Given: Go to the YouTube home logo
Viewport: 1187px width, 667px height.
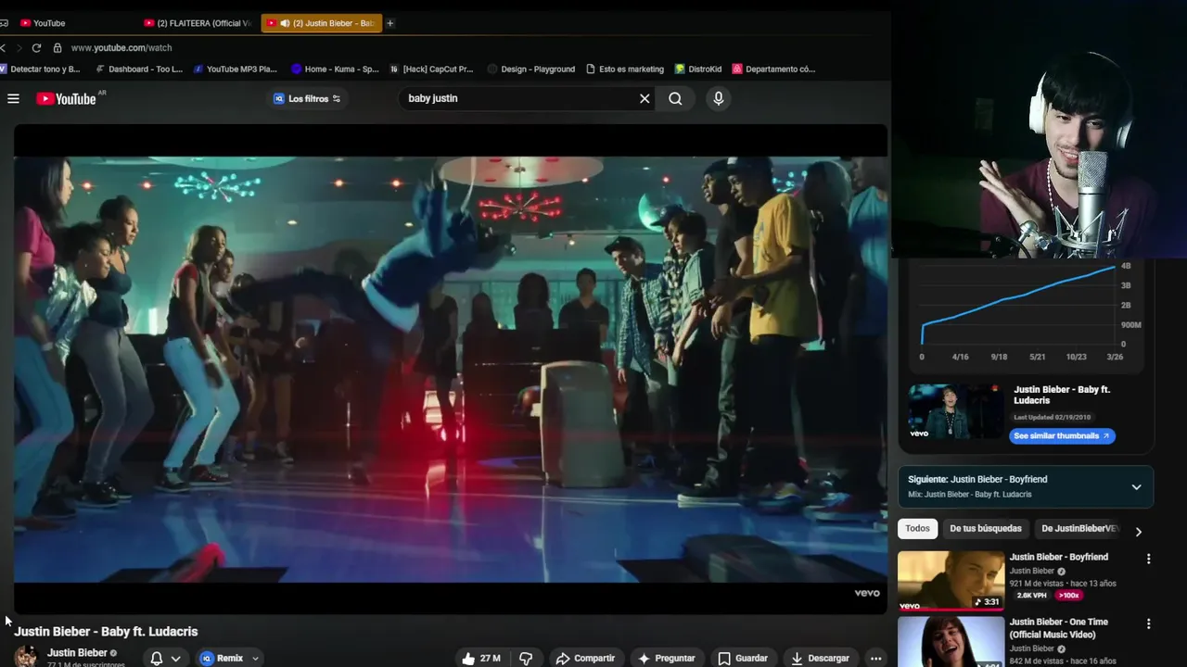Looking at the screenshot, I should [x=67, y=98].
